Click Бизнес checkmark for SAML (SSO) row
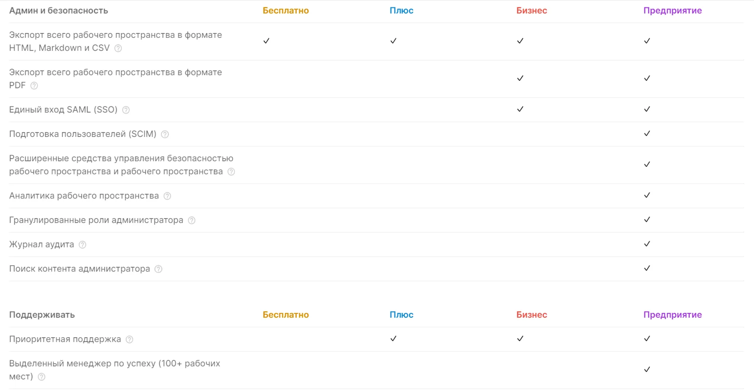This screenshot has height=392, width=754. point(520,109)
